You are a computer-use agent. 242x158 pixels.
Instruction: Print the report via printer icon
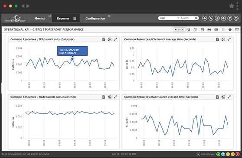point(209,29)
